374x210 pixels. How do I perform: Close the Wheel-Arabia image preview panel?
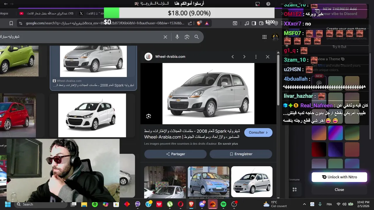[268, 57]
